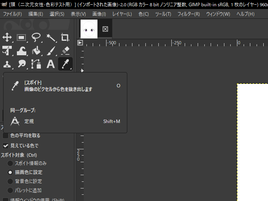Select the Smudge tool

pyautogui.click(x=21, y=64)
